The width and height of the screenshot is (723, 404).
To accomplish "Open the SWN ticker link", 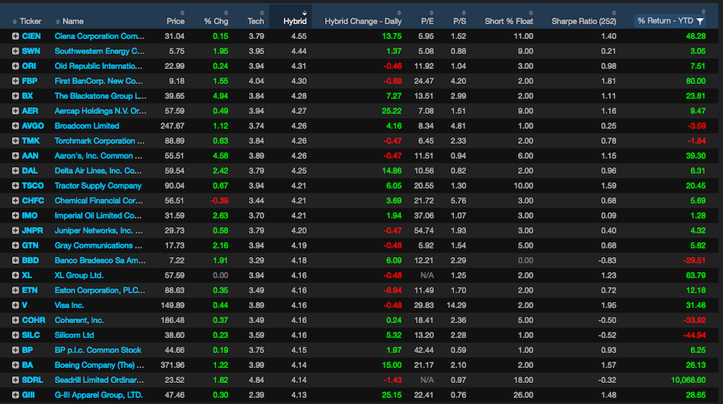I will point(31,51).
